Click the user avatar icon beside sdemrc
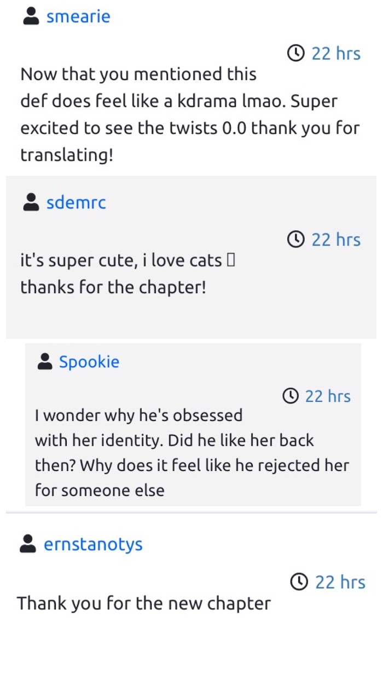Screen dimensions: 383x682 pyautogui.click(x=31, y=203)
